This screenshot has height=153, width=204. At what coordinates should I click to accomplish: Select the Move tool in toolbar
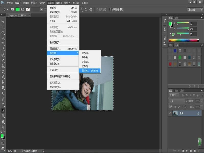coord(3,21)
